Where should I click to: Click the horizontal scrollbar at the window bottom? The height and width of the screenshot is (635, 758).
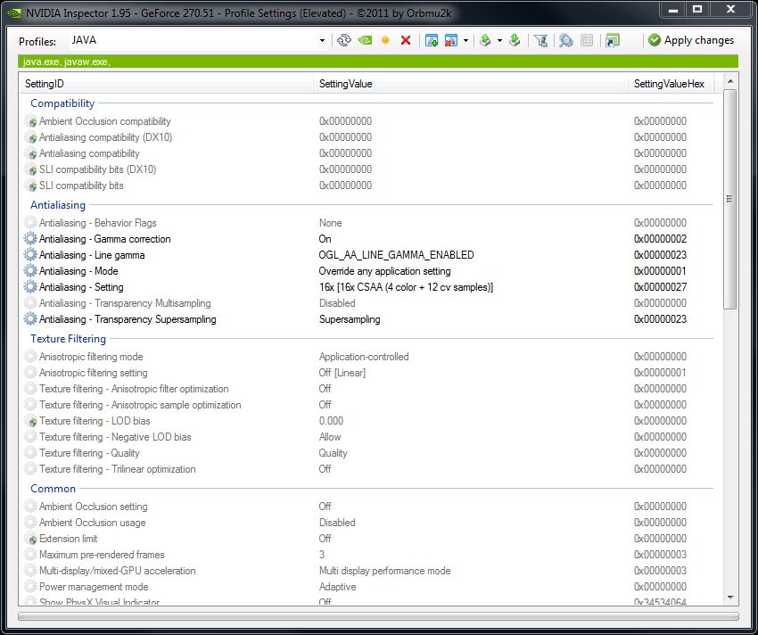tap(378, 616)
